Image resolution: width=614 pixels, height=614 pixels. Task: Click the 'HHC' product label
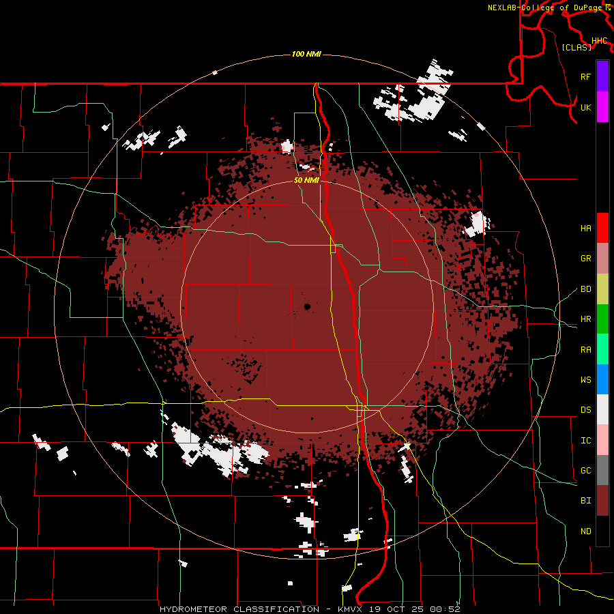pyautogui.click(x=600, y=41)
